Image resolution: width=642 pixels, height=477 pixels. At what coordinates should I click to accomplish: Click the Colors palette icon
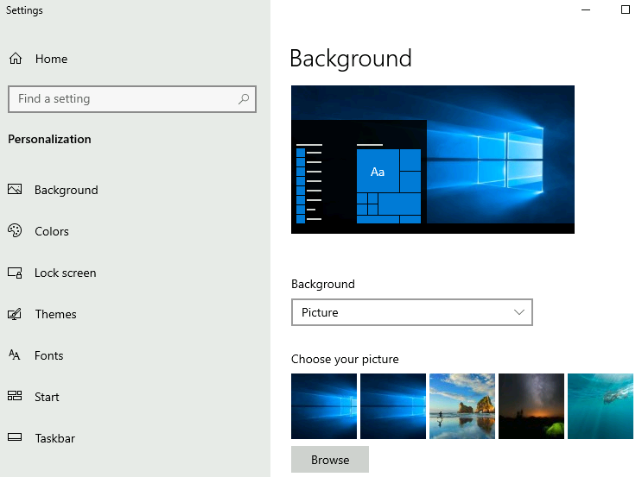(x=15, y=231)
